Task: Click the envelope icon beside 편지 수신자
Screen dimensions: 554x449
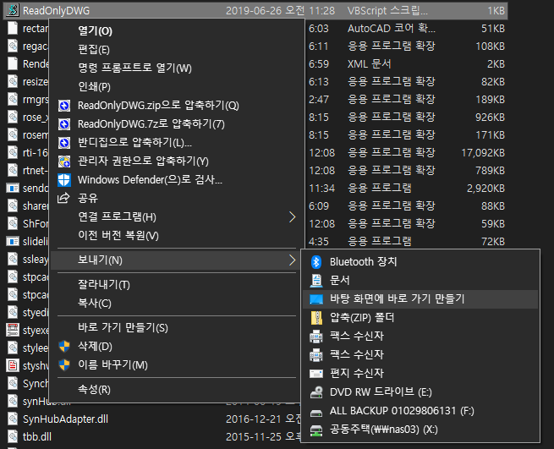Action: 316,374
